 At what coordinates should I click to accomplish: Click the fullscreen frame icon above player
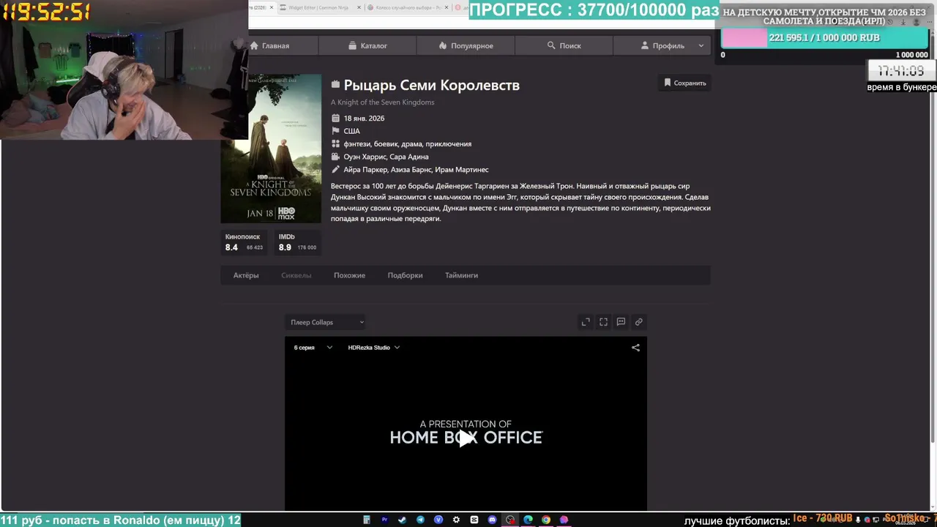603,322
